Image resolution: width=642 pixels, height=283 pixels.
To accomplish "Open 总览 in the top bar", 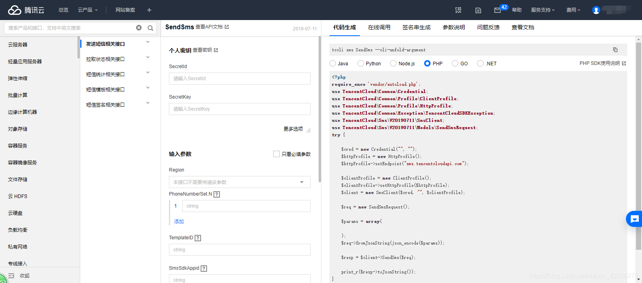I will coord(63,10).
